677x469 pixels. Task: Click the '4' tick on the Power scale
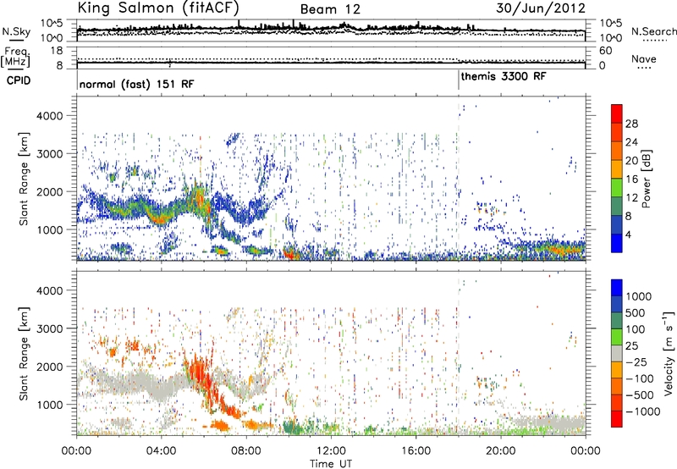click(629, 234)
